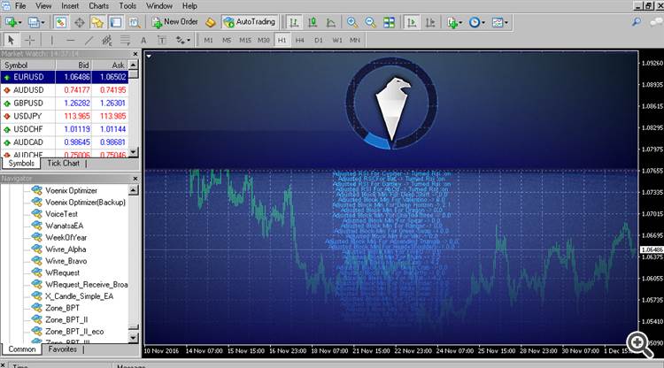This screenshot has width=664, height=368.
Task: Click Market Watch scrollbar down arrow
Action: click(134, 152)
